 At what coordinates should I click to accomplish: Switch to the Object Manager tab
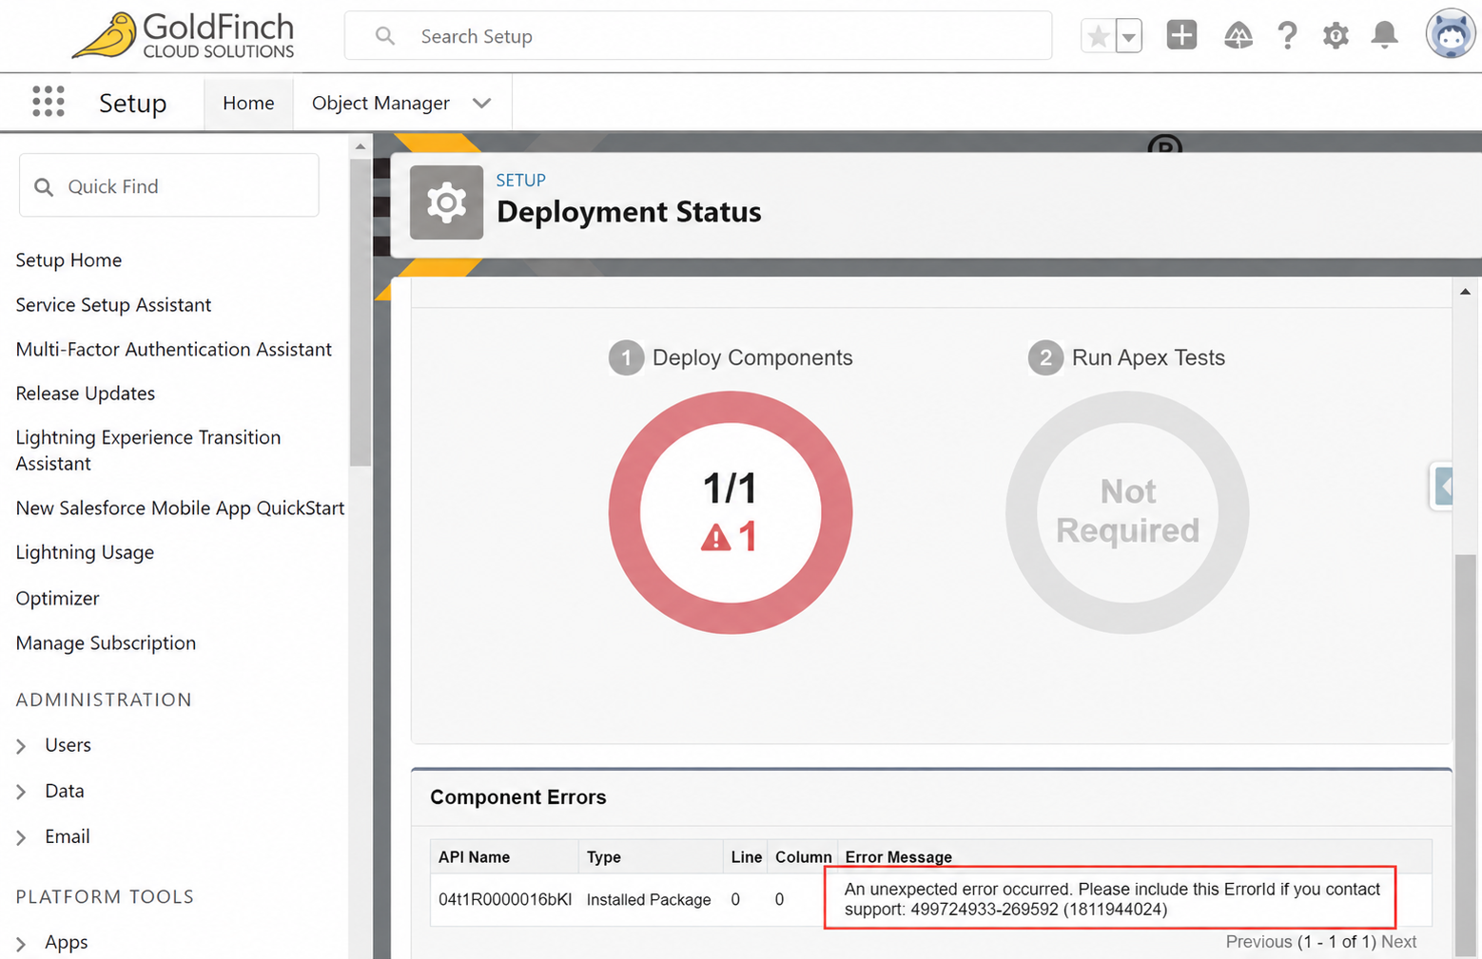[x=380, y=103]
